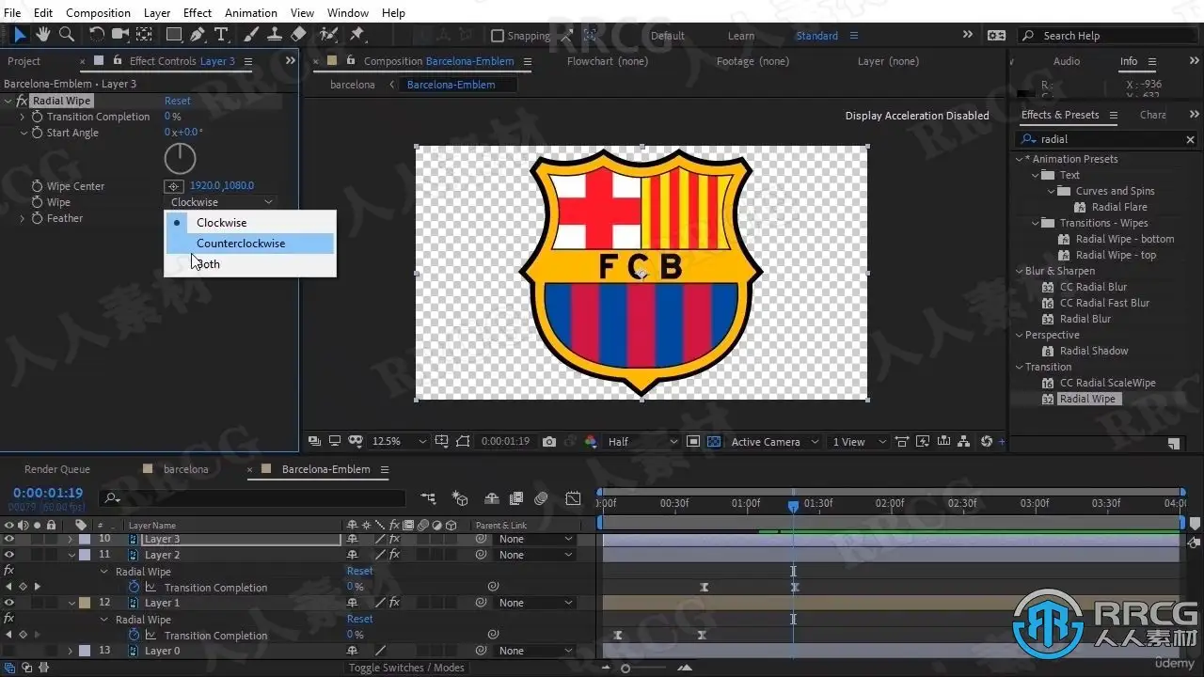The image size is (1204, 677).
Task: Toggle the Feather stopwatch
Action: [37, 218]
